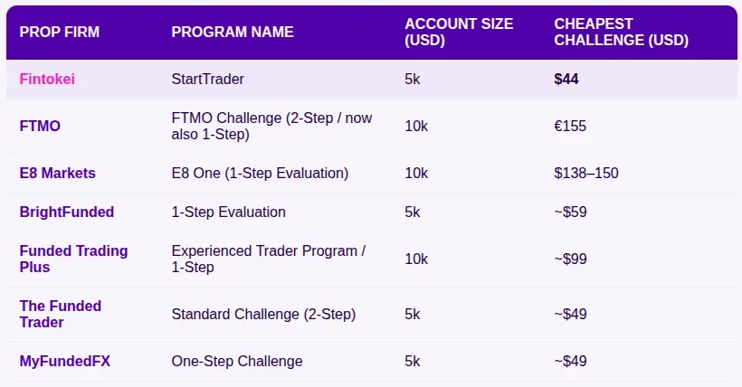Select the StartTrader program cell
Image resolution: width=742 pixels, height=387 pixels.
tap(208, 79)
